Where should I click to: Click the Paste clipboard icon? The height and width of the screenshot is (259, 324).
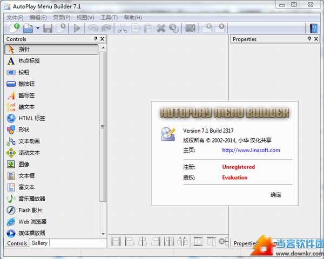coord(148,28)
